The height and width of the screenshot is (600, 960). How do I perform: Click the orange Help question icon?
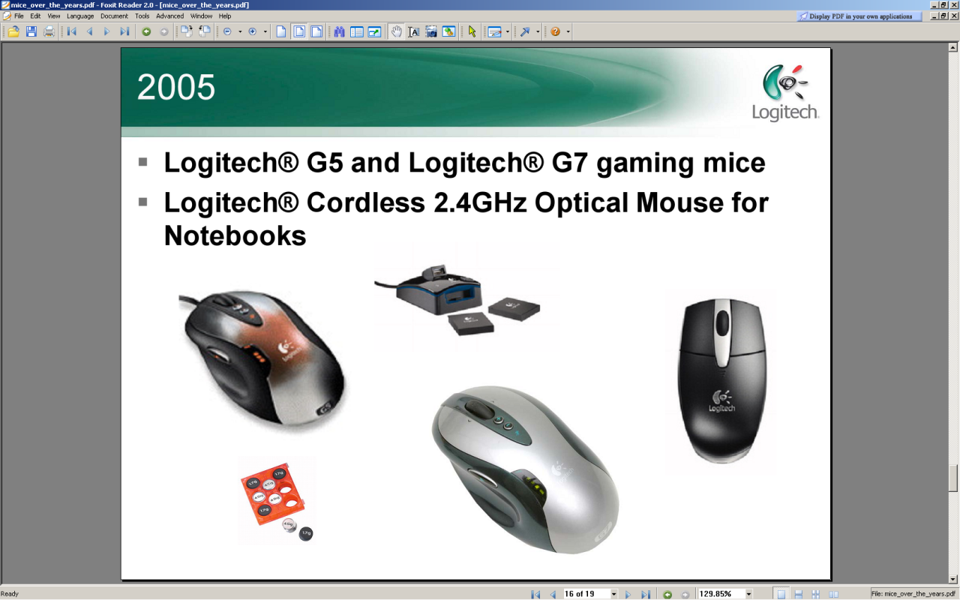[x=556, y=31]
